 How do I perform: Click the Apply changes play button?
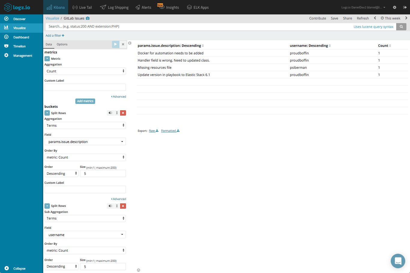tap(116, 44)
